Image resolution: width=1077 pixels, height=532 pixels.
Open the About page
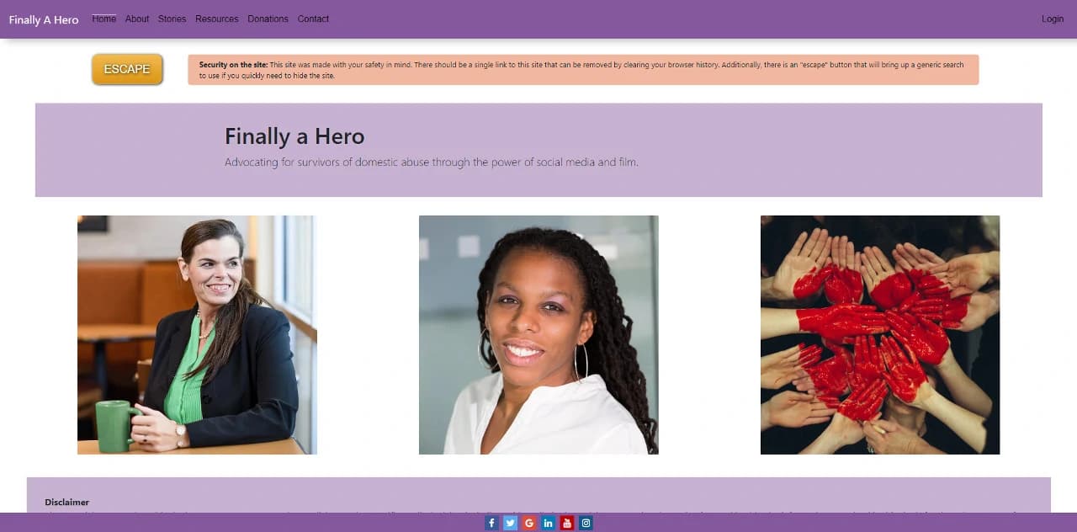pyautogui.click(x=137, y=19)
